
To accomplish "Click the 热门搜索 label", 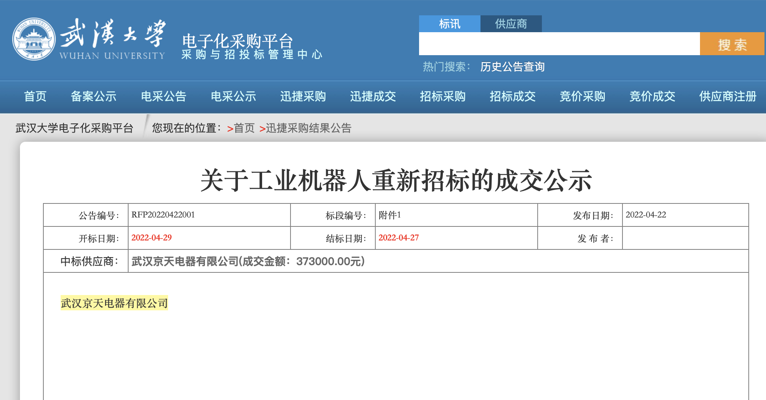I will coord(446,67).
